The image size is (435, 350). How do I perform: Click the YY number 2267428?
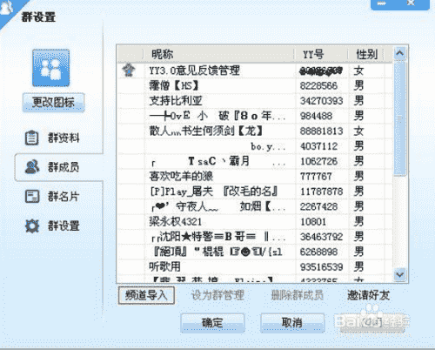click(x=318, y=206)
